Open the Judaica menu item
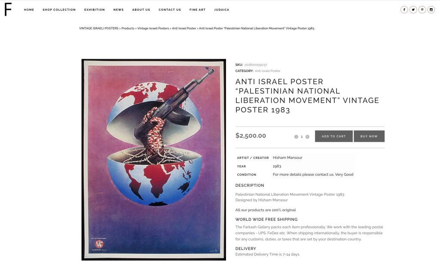 (x=222, y=9)
